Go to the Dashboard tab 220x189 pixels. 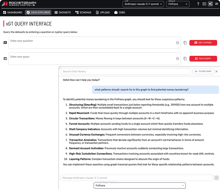13,13
